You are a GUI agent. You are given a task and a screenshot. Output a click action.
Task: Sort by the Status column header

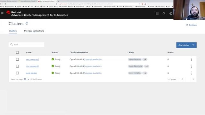tap(54, 52)
